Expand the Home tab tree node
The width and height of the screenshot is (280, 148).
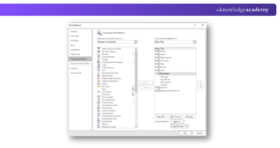click(x=156, y=51)
